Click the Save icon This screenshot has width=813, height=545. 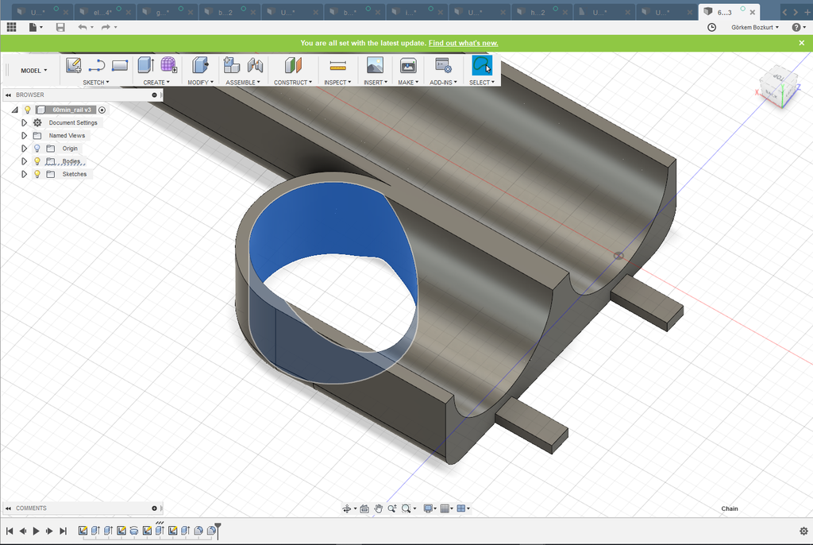point(60,27)
